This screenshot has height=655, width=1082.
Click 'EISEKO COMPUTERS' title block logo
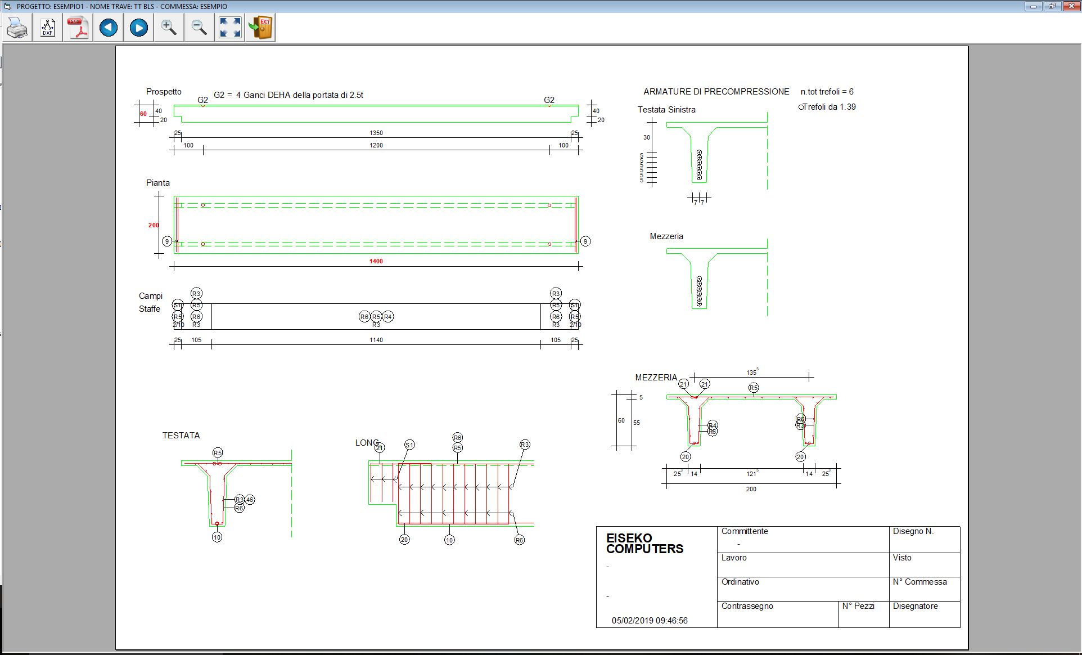tap(644, 544)
